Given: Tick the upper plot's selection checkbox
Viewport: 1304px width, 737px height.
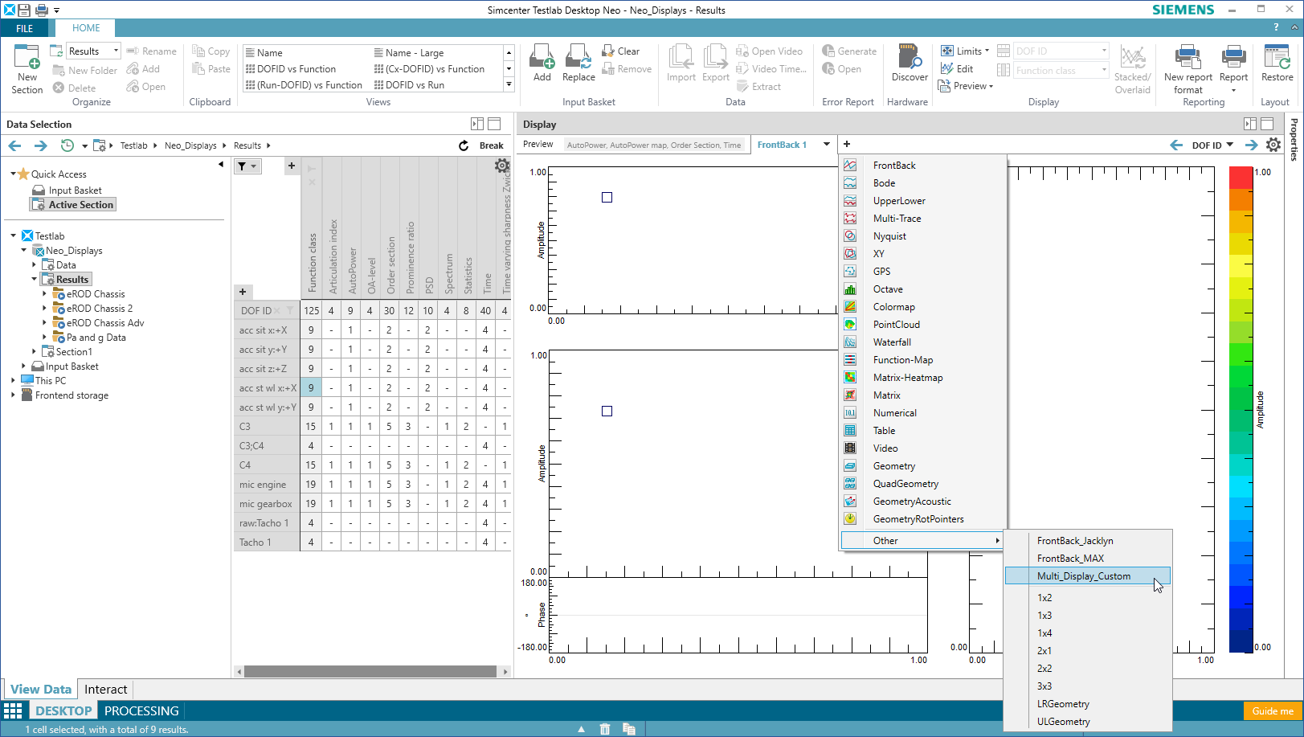Looking at the screenshot, I should tap(607, 198).
